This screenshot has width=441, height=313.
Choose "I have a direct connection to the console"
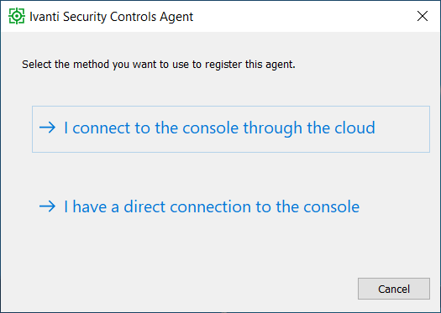(212, 206)
